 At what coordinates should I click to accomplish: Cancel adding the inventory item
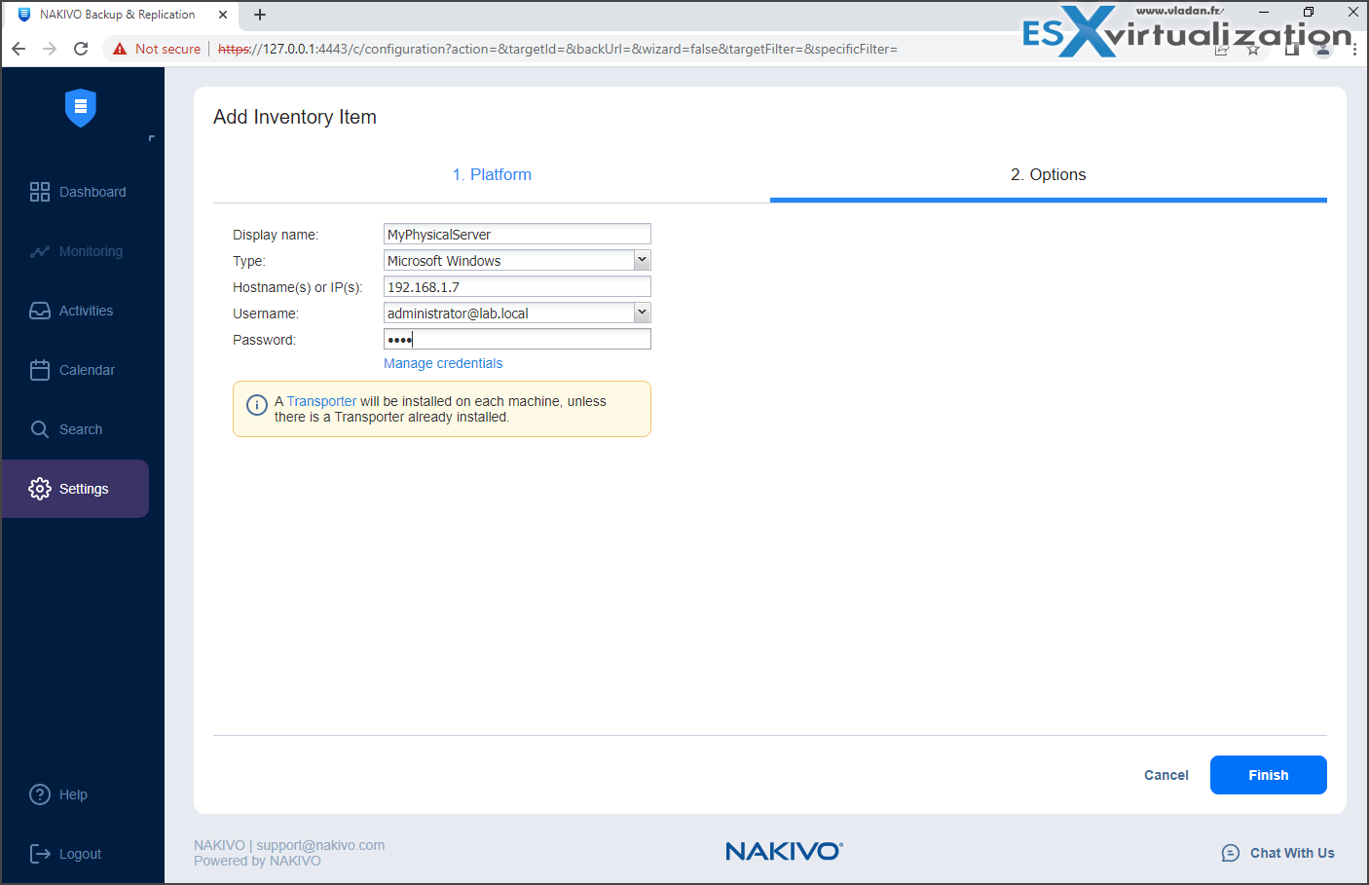click(x=1166, y=775)
